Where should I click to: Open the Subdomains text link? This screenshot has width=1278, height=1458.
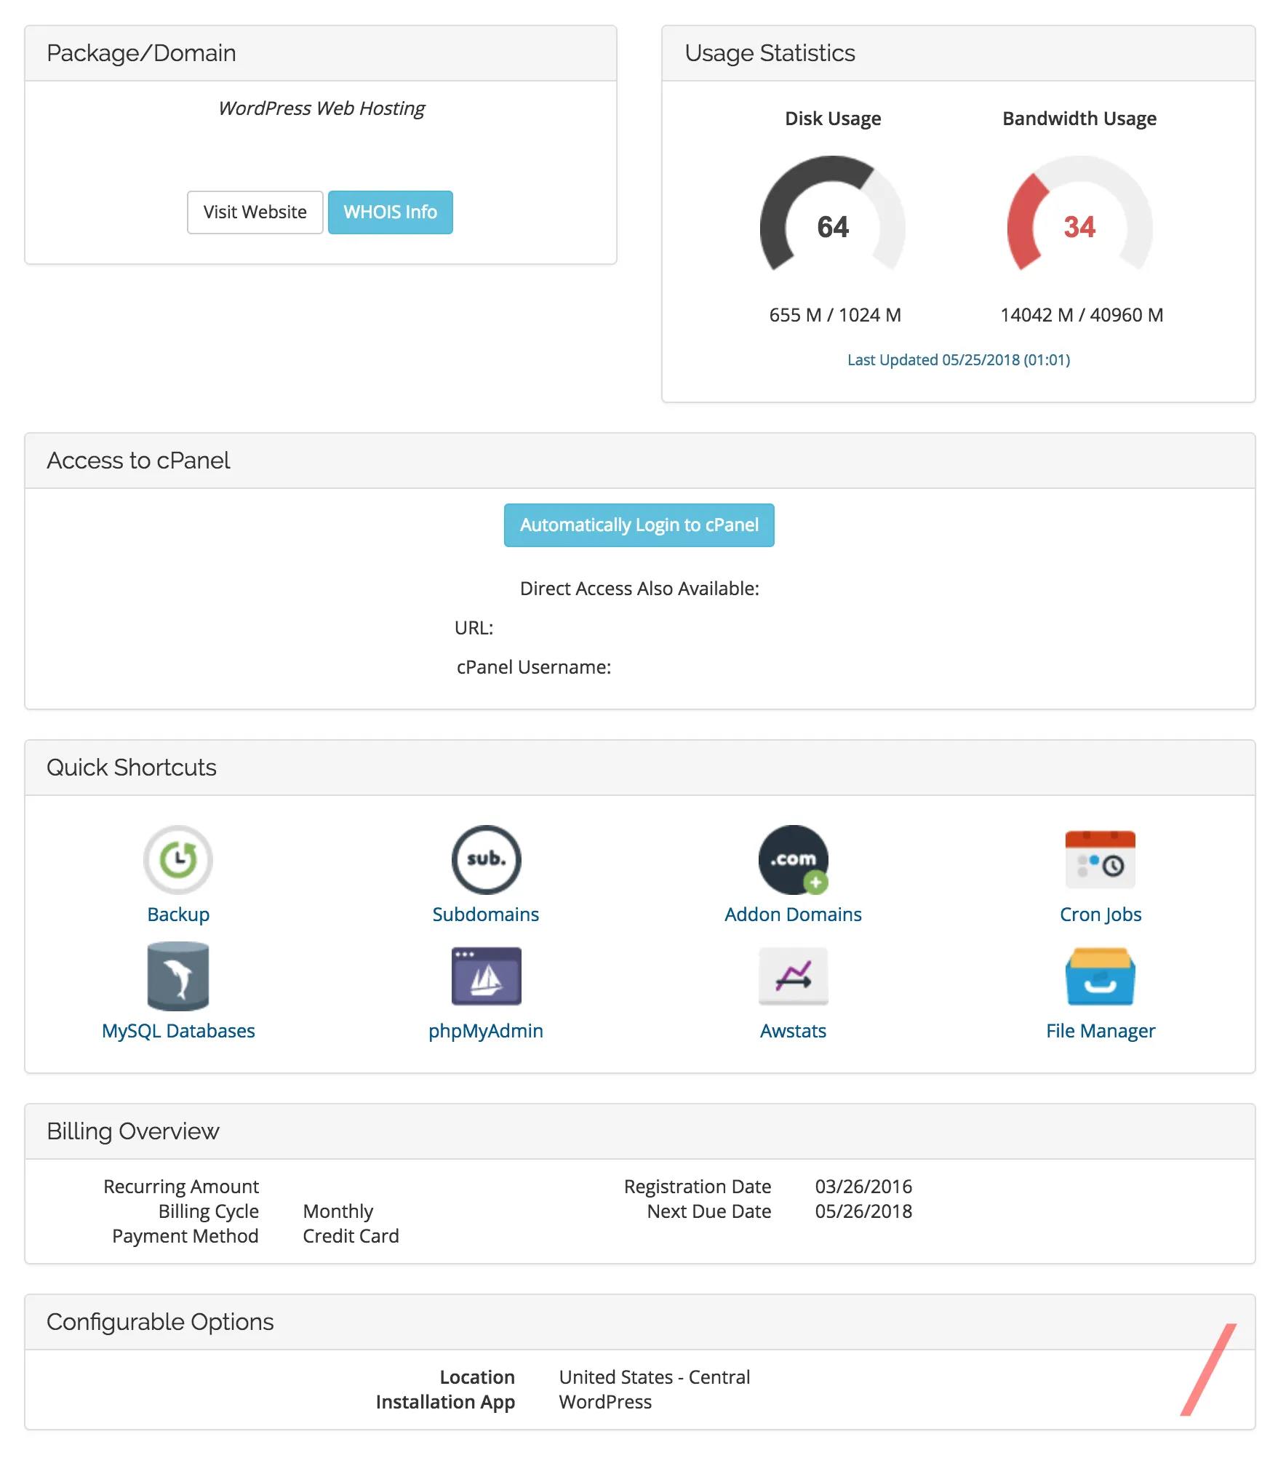click(x=486, y=915)
